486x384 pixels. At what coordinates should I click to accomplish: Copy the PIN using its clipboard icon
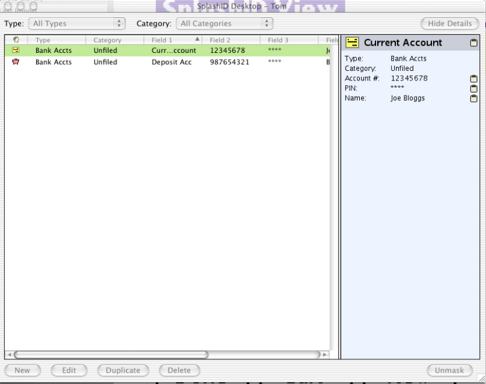tap(473, 88)
